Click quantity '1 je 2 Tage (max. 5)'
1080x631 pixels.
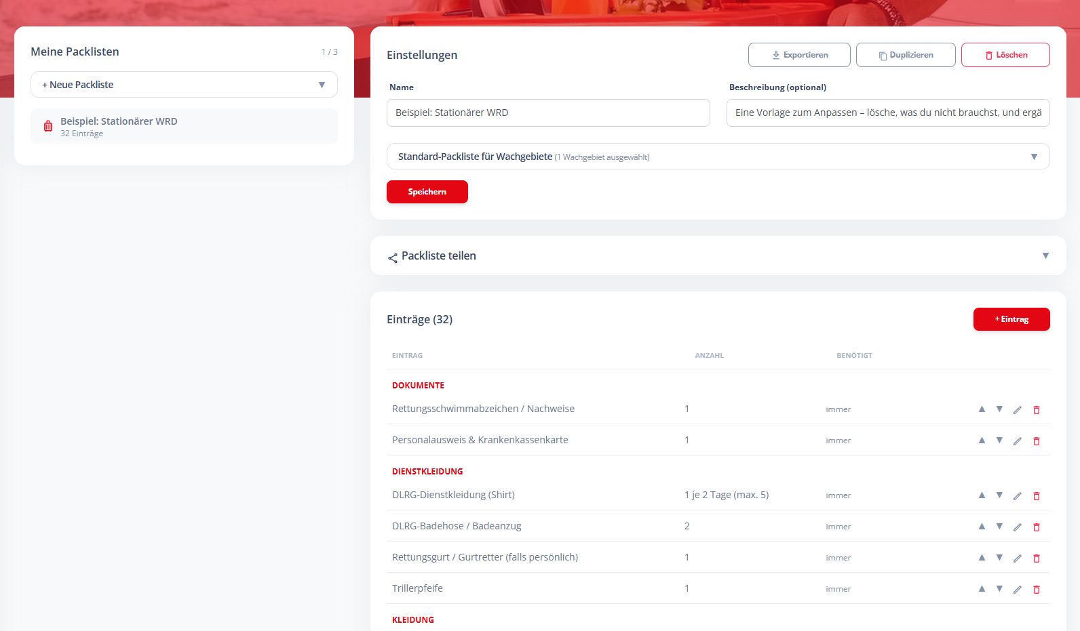[x=727, y=495]
